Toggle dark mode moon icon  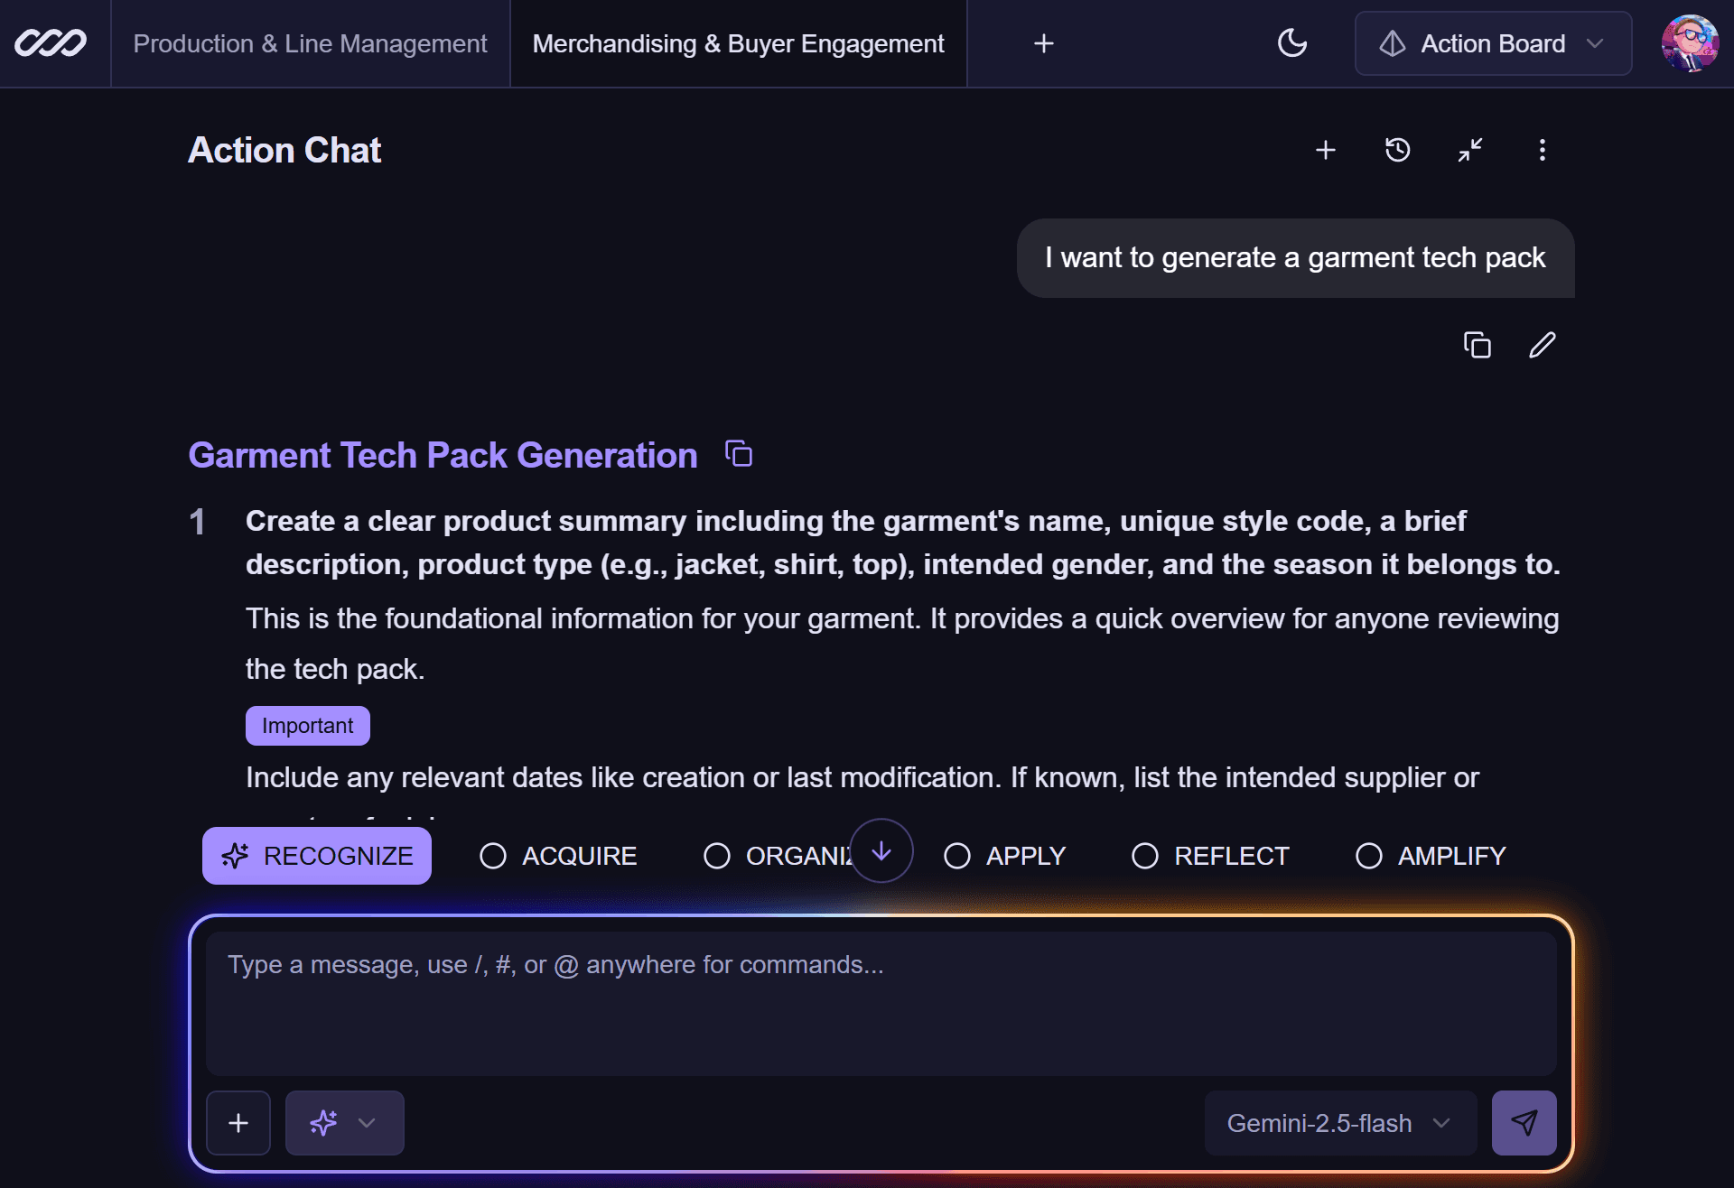1292,43
